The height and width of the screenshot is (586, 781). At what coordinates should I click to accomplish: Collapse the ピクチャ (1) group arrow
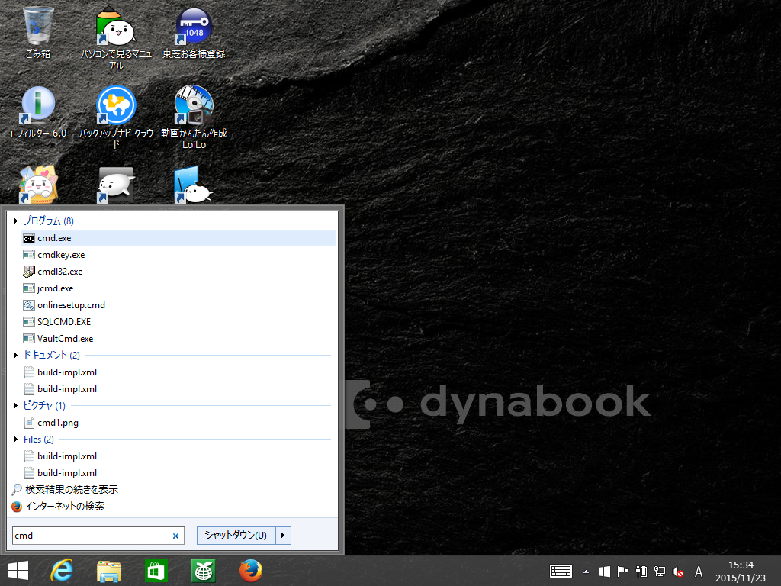coord(16,406)
